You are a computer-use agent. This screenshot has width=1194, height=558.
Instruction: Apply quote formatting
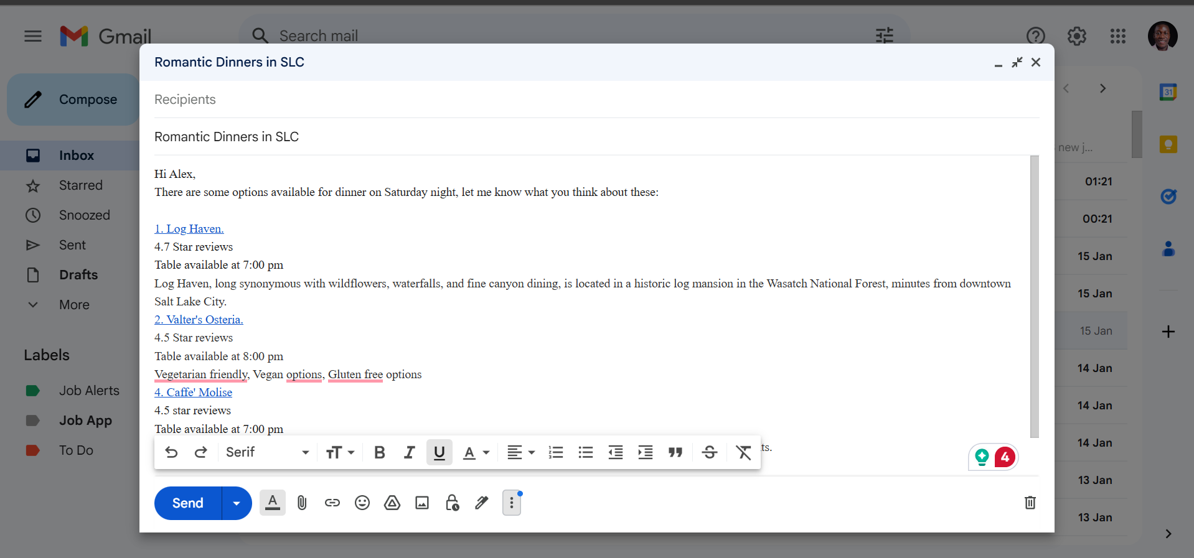point(675,452)
